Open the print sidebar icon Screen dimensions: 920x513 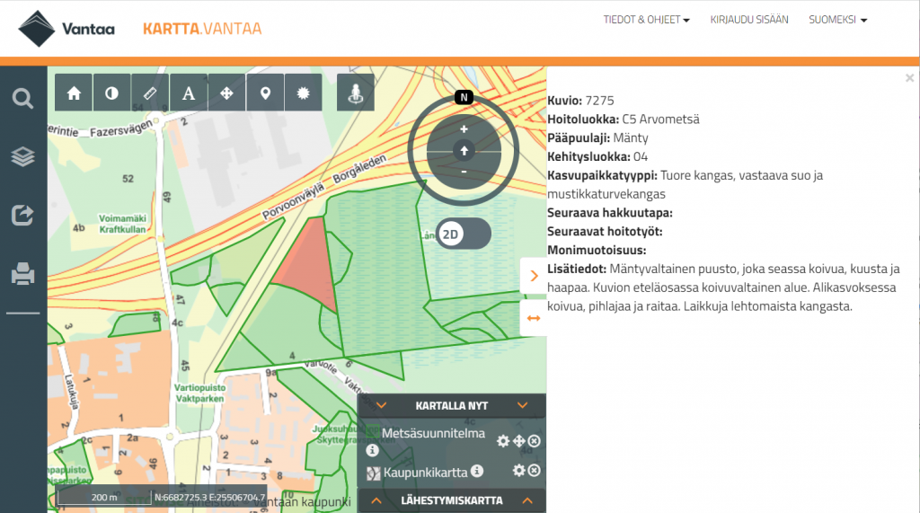[22, 273]
